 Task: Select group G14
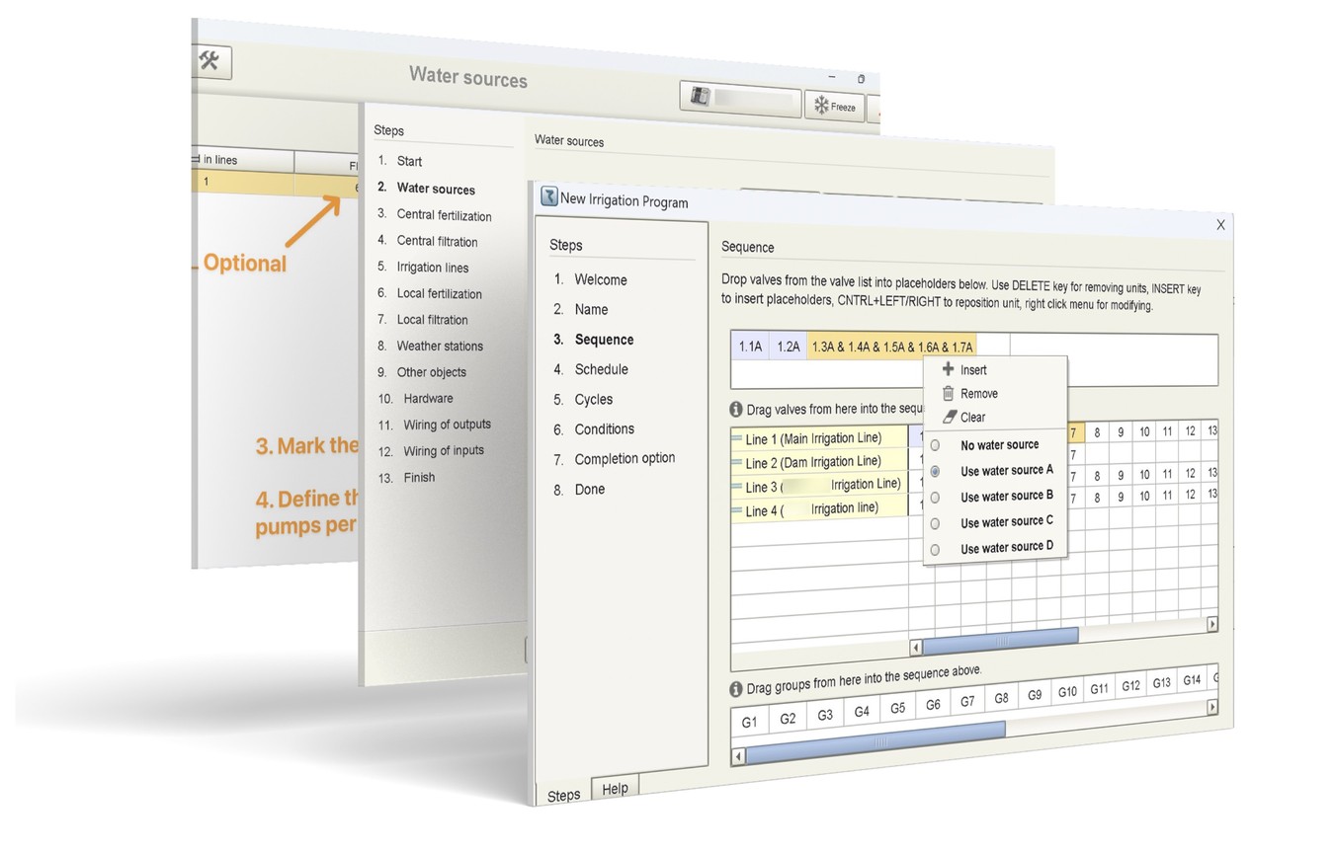click(1192, 679)
